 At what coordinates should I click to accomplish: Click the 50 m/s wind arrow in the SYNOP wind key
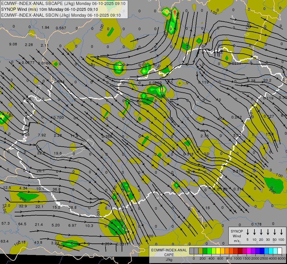point(275,232)
